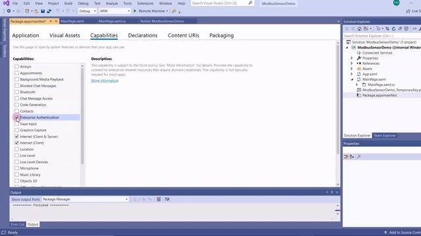Viewport: 421px width, 236px height.
Task: Expand the App.xaml node
Action: [x=352, y=74]
